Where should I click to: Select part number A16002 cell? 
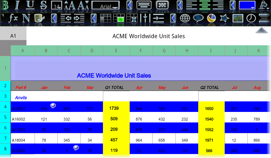[23, 117]
